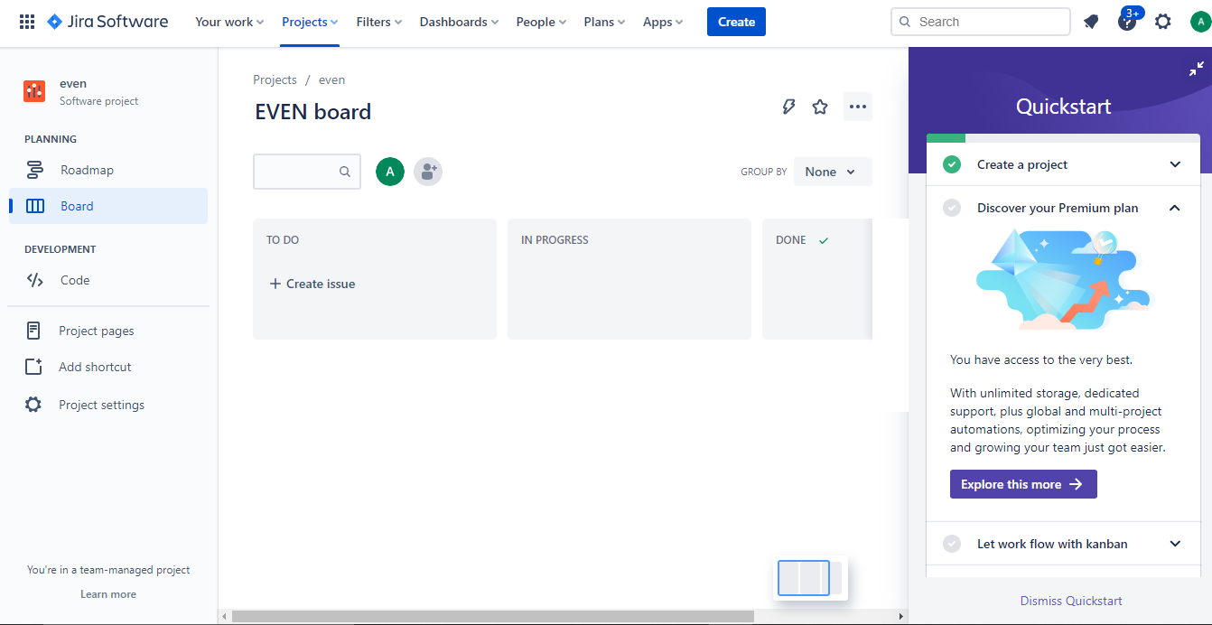Open the settings gear in top bar

point(1163,22)
